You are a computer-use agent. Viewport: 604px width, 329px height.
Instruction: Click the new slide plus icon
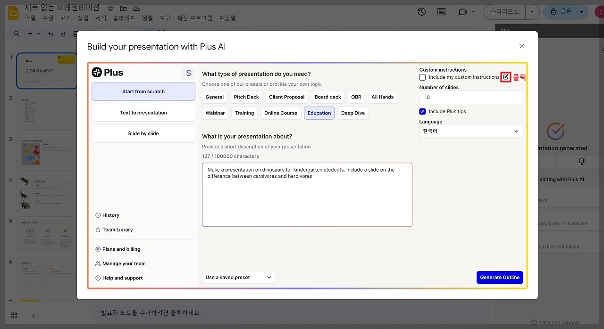point(30,34)
